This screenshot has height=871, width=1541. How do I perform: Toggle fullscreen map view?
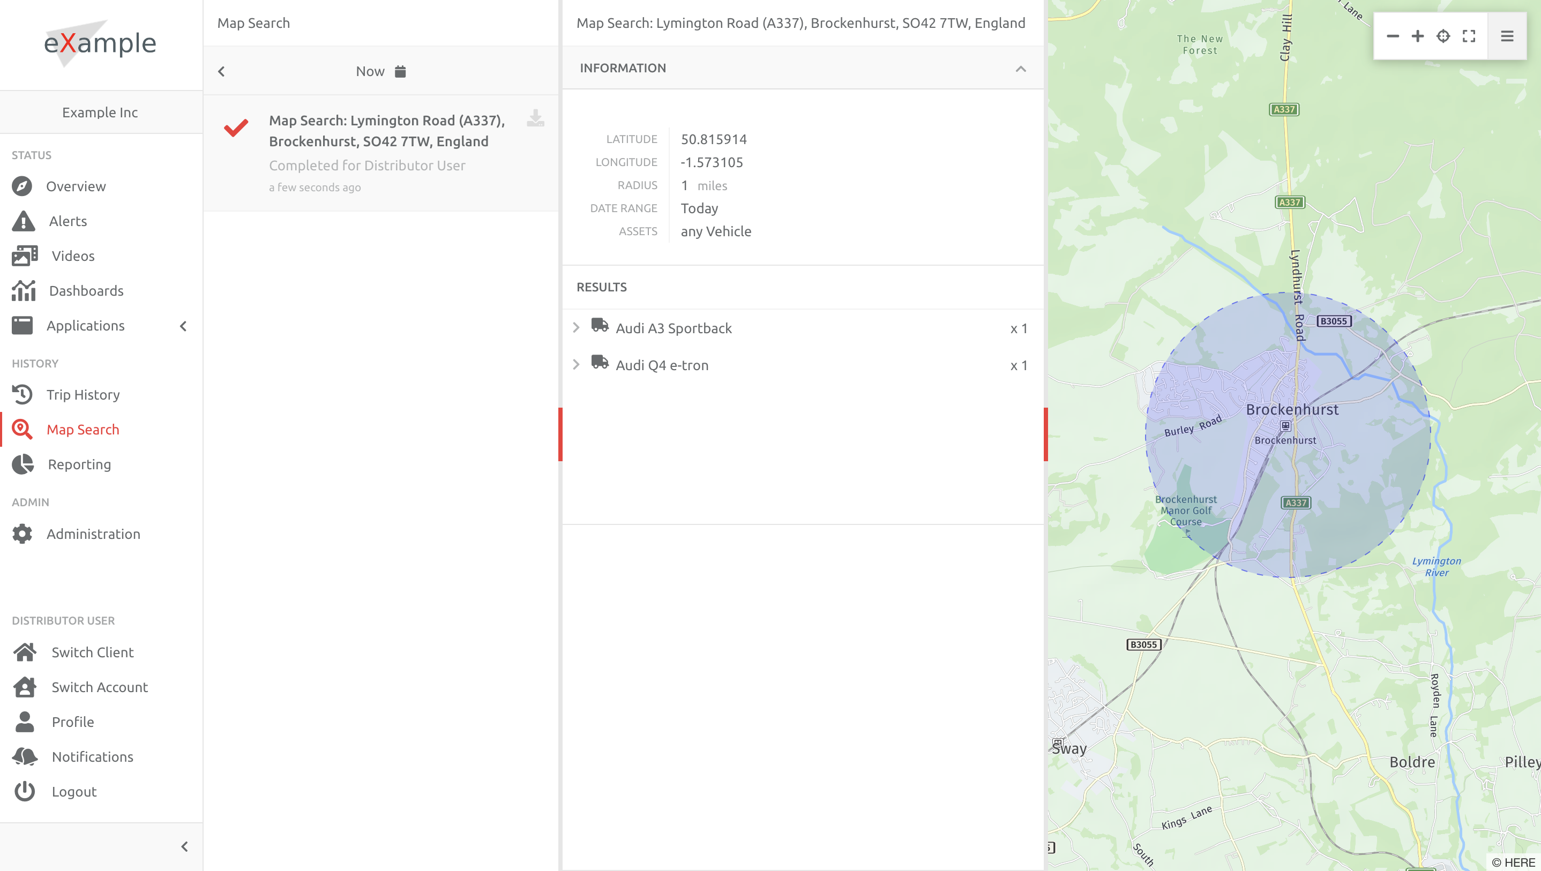click(x=1469, y=36)
